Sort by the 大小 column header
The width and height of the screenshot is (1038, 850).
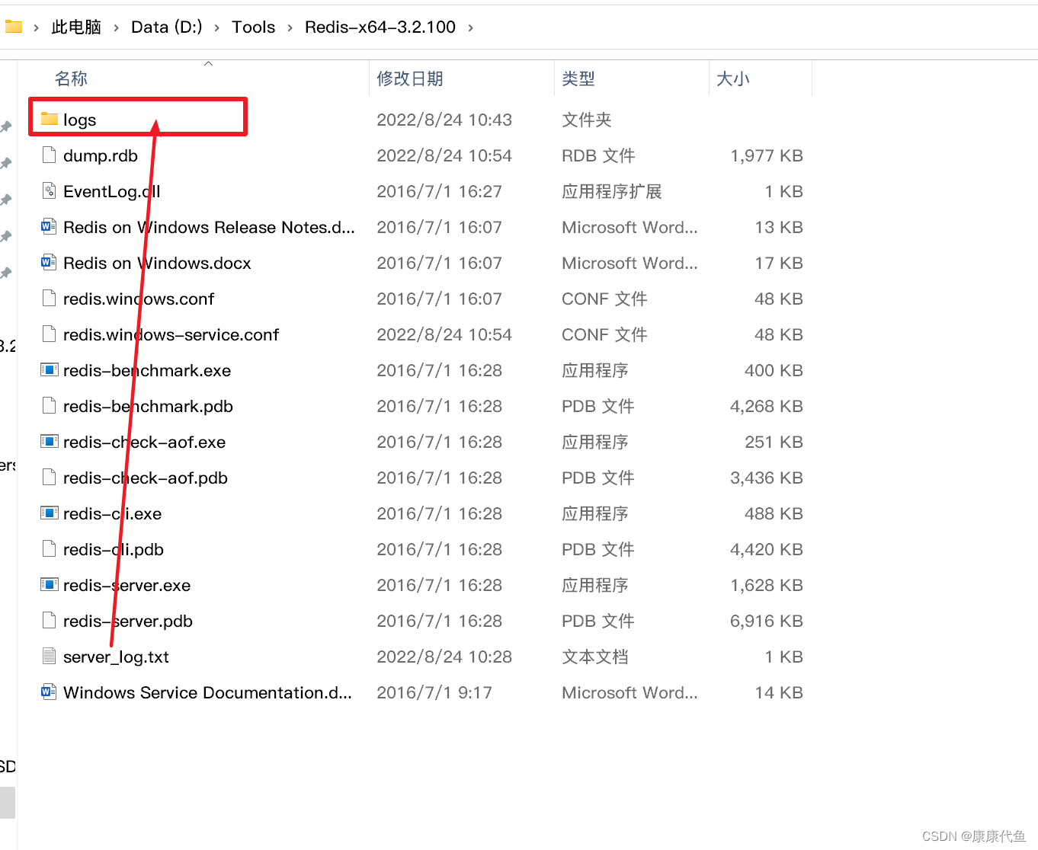[733, 78]
